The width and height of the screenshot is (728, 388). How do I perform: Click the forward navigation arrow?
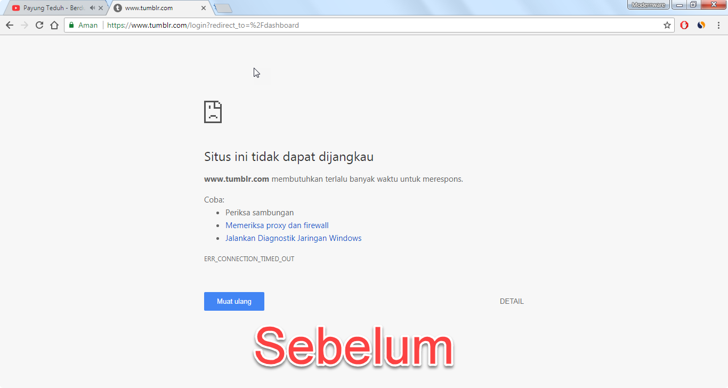point(24,25)
